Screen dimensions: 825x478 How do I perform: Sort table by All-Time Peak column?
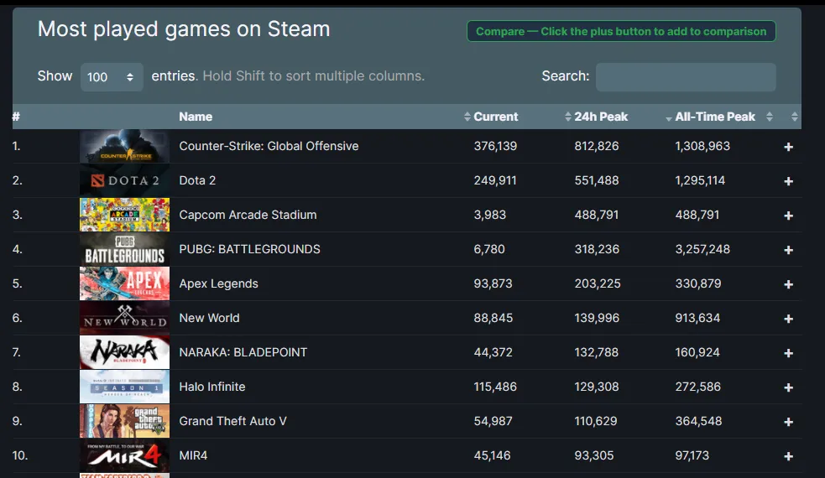pyautogui.click(x=715, y=117)
